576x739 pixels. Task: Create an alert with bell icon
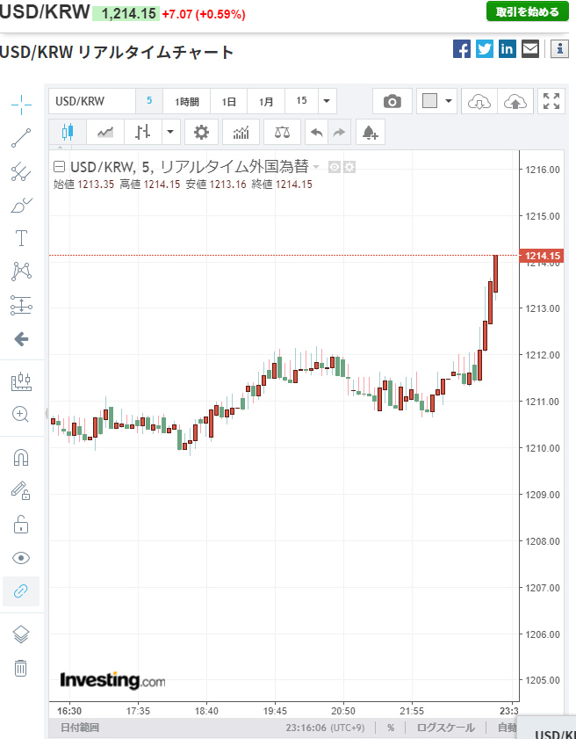[x=370, y=132]
